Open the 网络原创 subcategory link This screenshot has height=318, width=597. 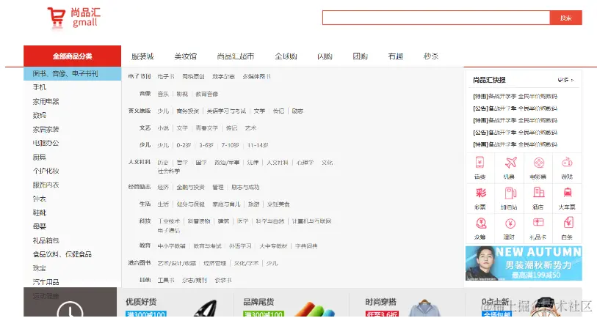[x=193, y=77]
